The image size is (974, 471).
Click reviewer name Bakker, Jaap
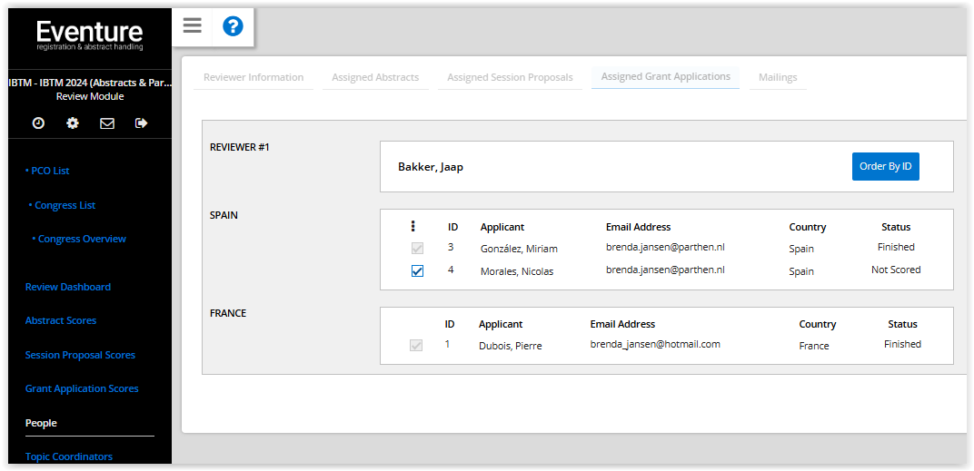(431, 167)
